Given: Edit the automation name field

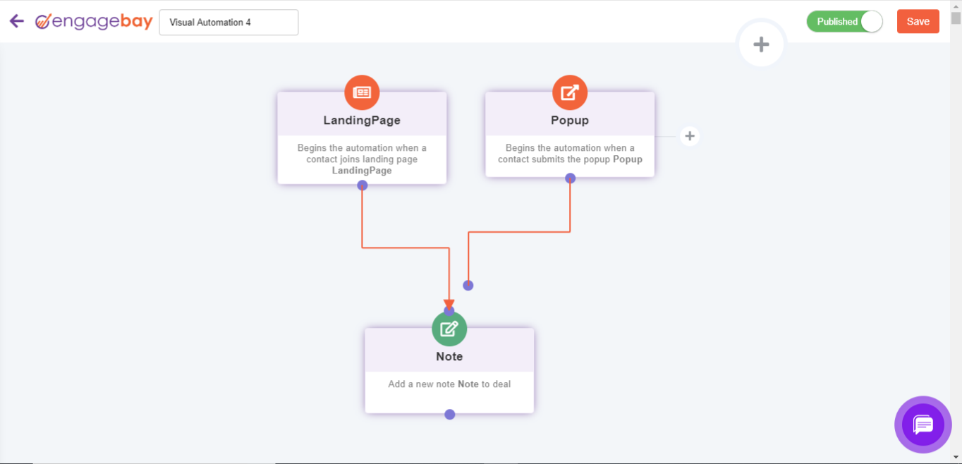Looking at the screenshot, I should 229,22.
